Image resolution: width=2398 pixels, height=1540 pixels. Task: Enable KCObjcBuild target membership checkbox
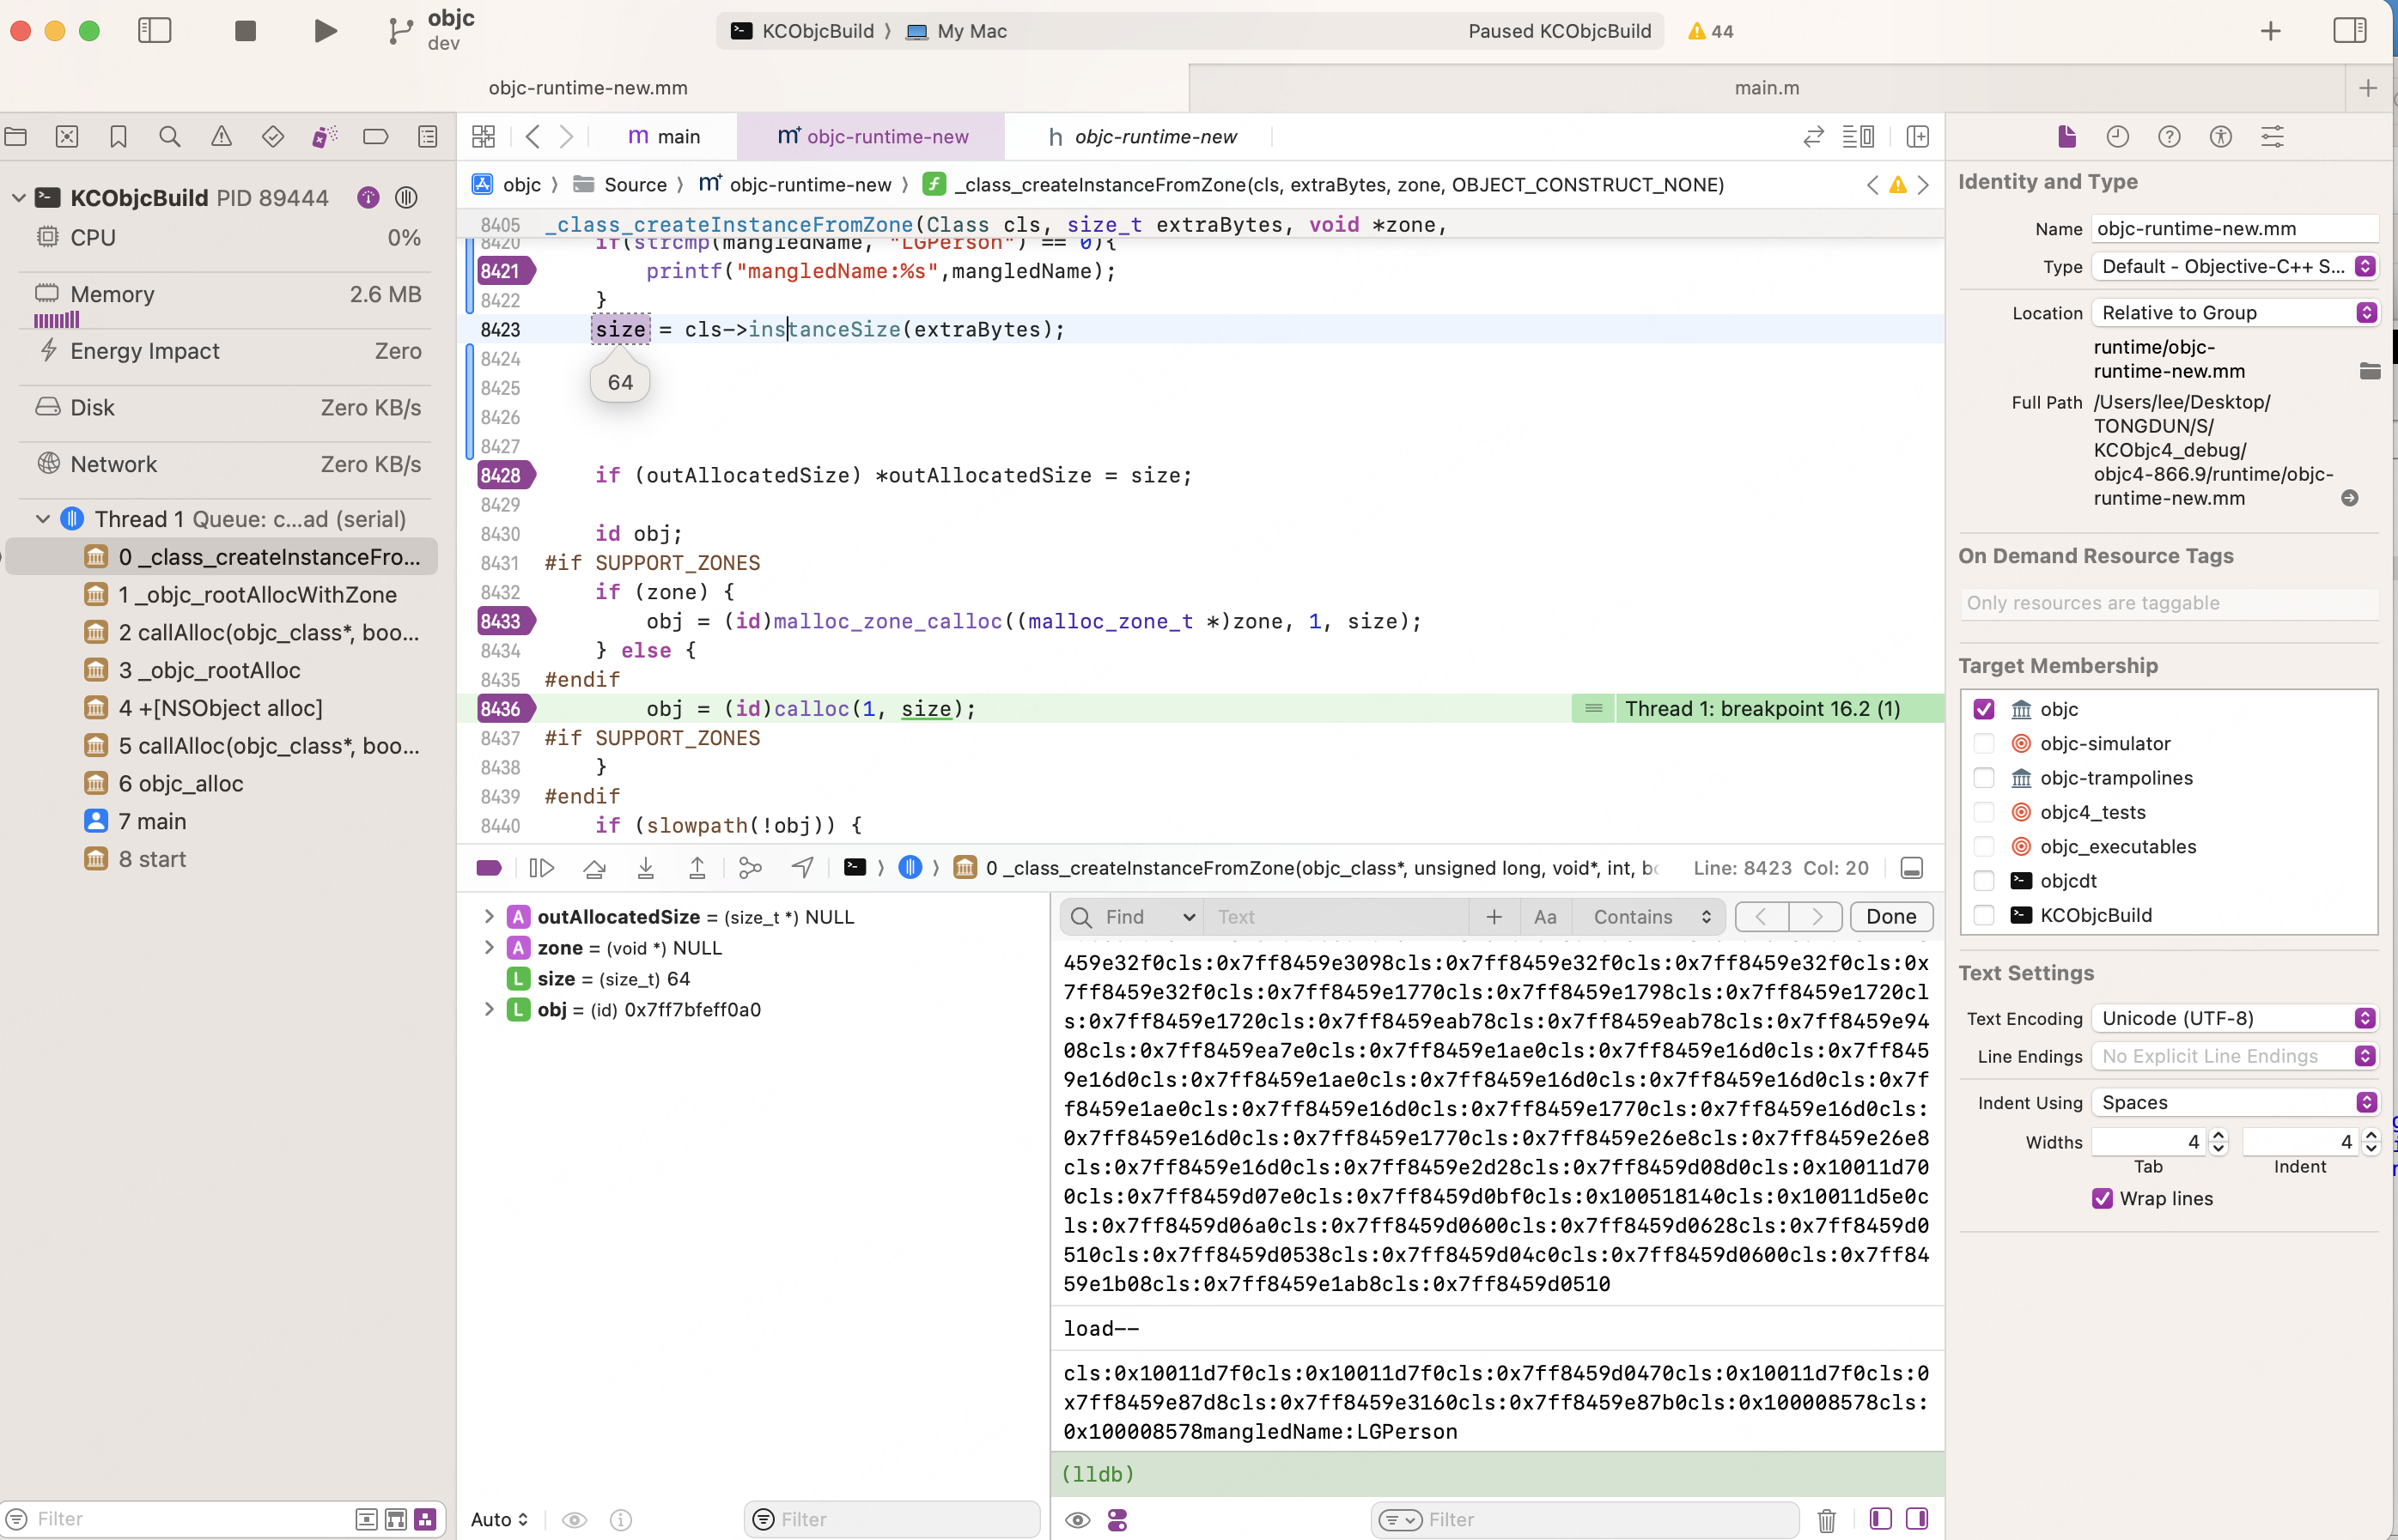click(1984, 915)
